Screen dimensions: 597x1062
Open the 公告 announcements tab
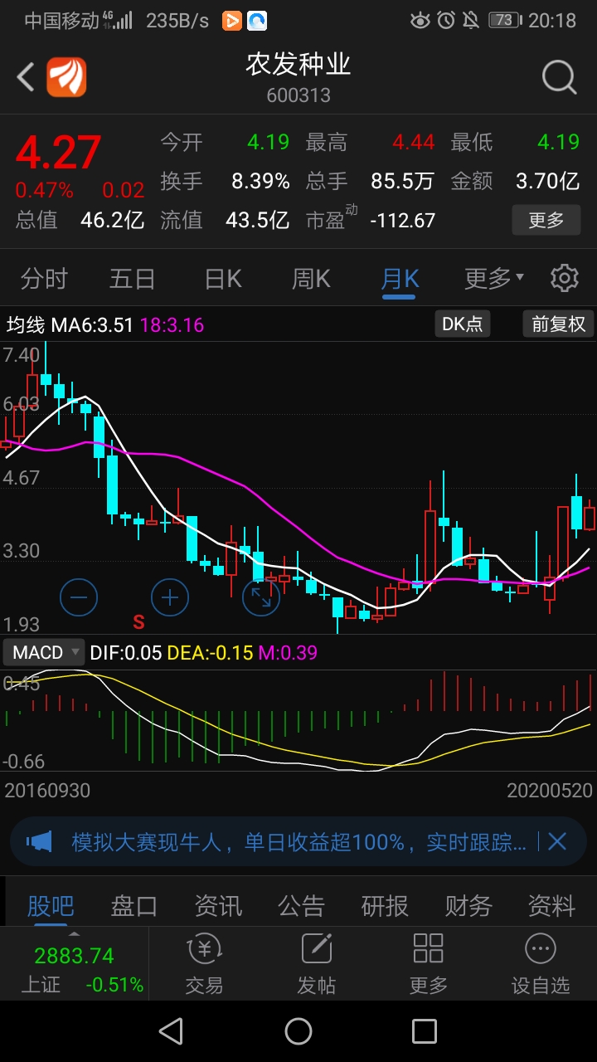click(x=301, y=905)
